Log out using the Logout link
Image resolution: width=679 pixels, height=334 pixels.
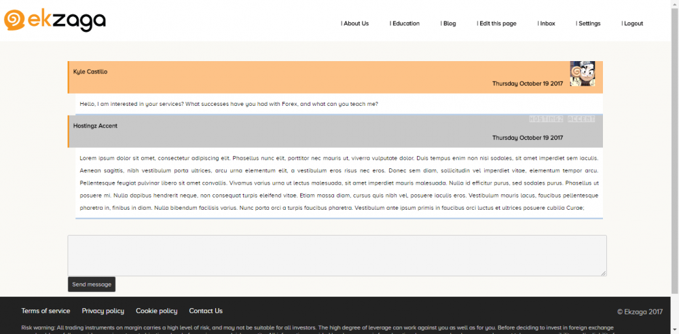[632, 24]
